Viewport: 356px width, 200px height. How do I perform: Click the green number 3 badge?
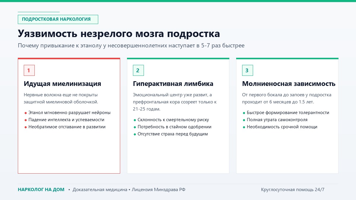tap(247, 71)
